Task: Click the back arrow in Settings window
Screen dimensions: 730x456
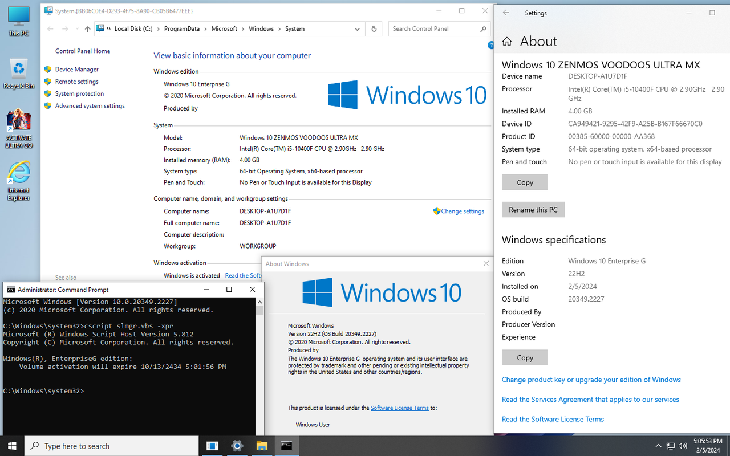Action: [506, 13]
